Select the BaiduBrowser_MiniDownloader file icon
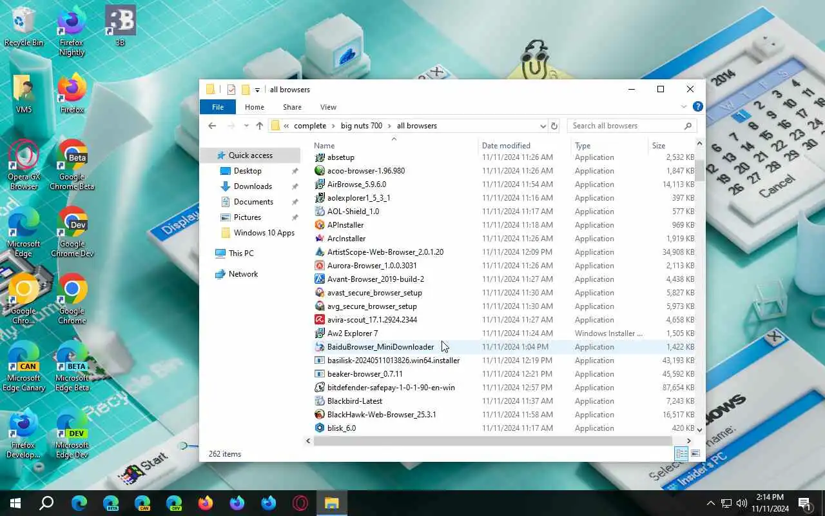 tap(319, 347)
